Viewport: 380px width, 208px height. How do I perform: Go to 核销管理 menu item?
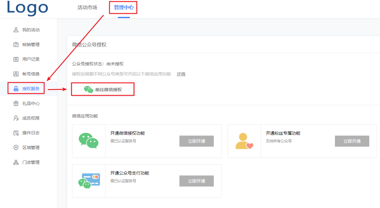(31, 44)
